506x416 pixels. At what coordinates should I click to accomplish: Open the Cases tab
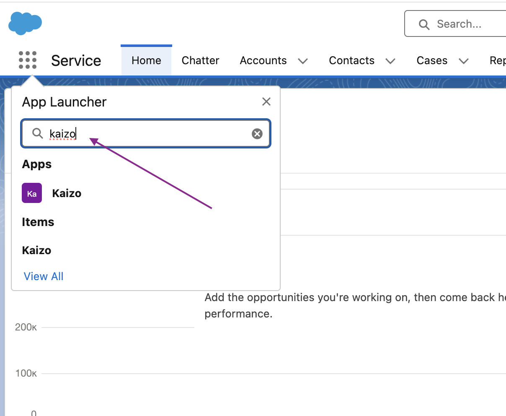pyautogui.click(x=432, y=60)
